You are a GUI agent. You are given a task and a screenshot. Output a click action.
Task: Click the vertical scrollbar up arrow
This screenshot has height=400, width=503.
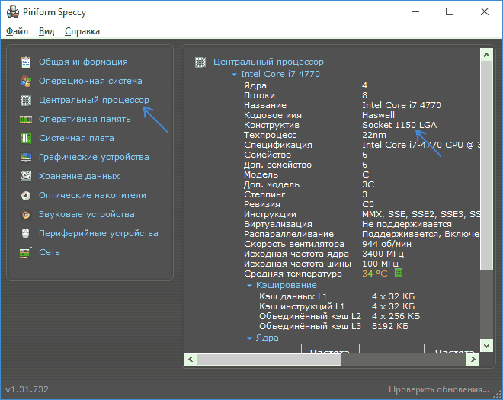point(486,55)
